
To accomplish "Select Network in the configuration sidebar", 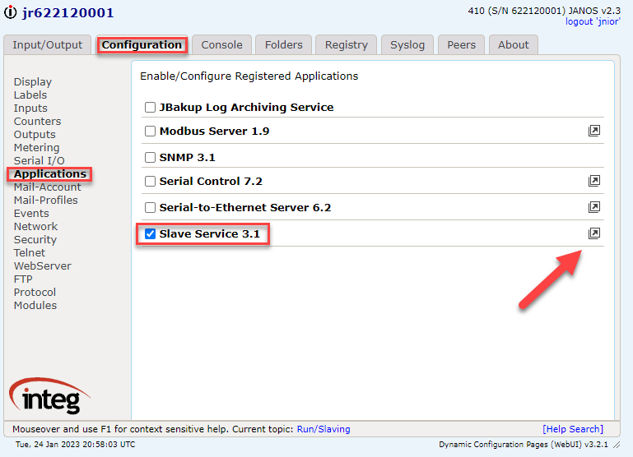I will pyautogui.click(x=35, y=226).
